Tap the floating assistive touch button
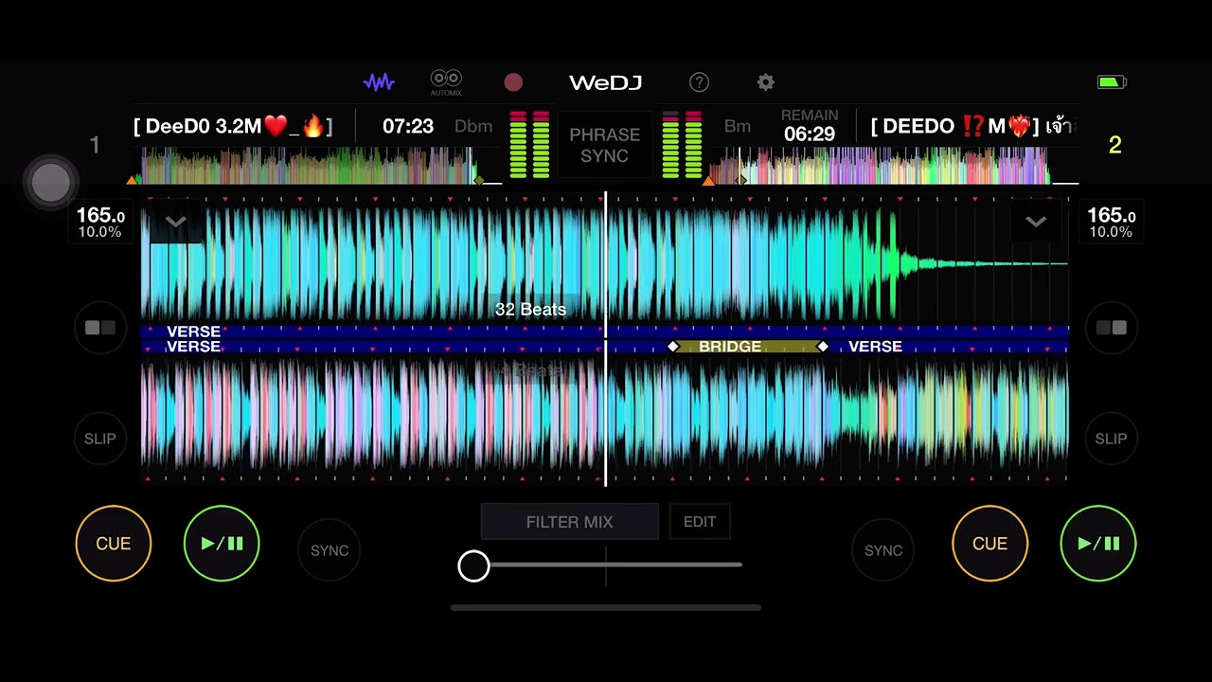1212x682 pixels. pos(51,182)
